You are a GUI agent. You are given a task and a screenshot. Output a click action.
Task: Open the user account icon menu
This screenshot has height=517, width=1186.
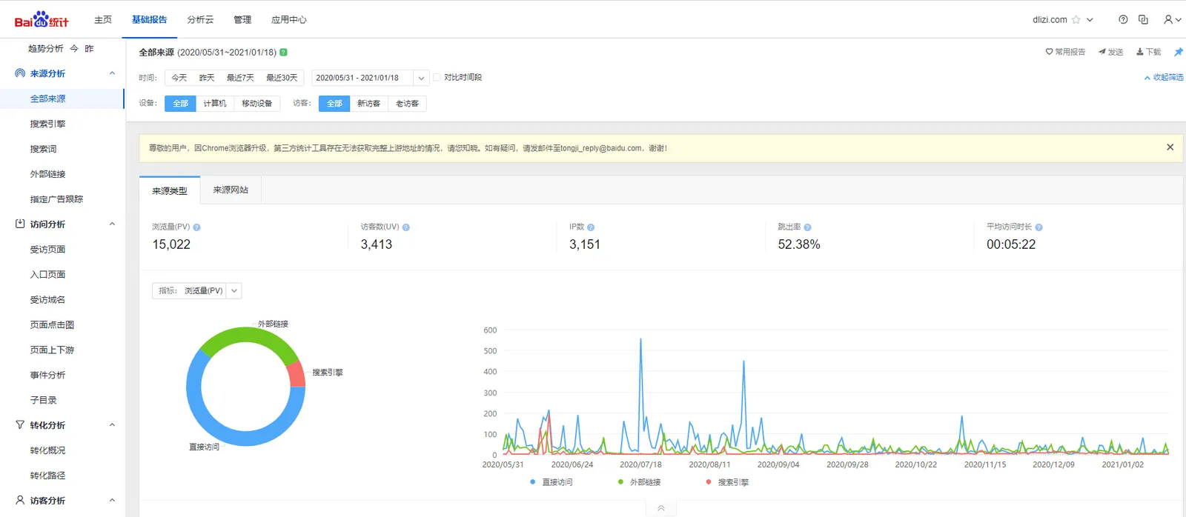(1172, 20)
